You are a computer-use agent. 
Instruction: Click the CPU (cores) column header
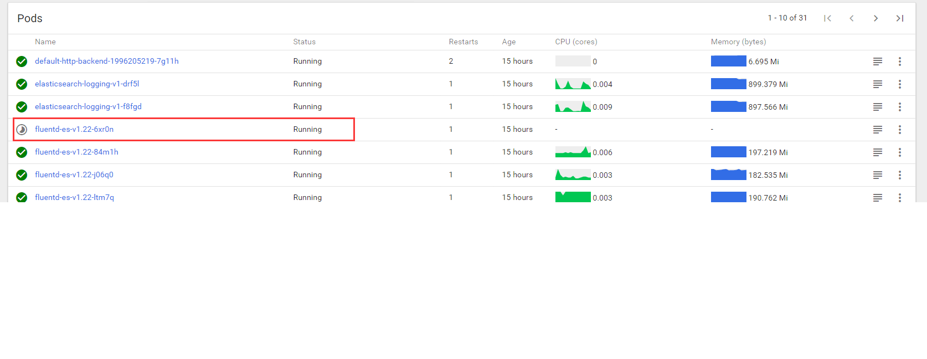click(576, 42)
